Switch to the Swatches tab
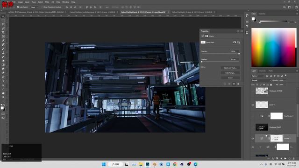Viewport: 299px width, 168px height. click(x=262, y=14)
